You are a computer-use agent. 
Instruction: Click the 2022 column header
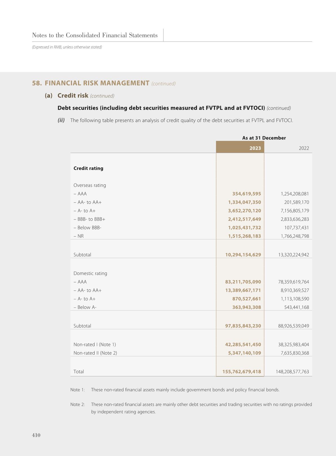[304, 148]
